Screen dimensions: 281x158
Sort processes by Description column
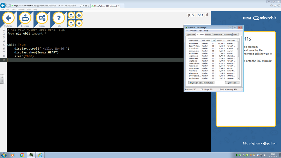coord(231,40)
